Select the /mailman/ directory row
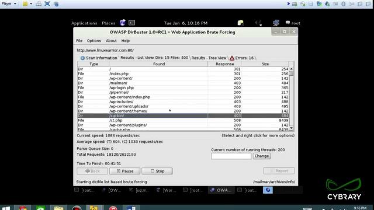Viewport: 374px width, 210px height. click(183, 83)
